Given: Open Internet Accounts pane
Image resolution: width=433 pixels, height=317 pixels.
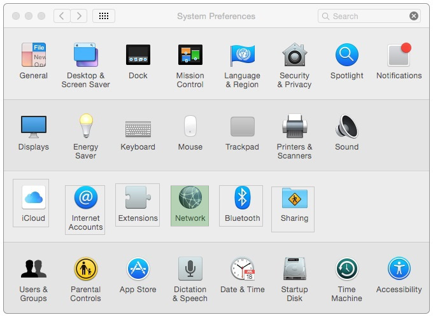Looking at the screenshot, I should click(85, 210).
